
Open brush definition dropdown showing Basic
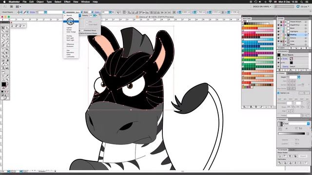pyautogui.click(x=81, y=12)
